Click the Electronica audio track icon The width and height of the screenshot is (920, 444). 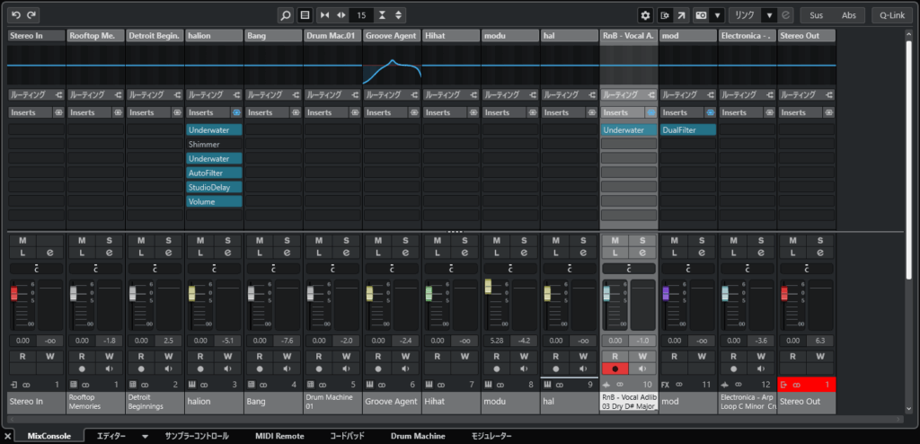coord(726,385)
